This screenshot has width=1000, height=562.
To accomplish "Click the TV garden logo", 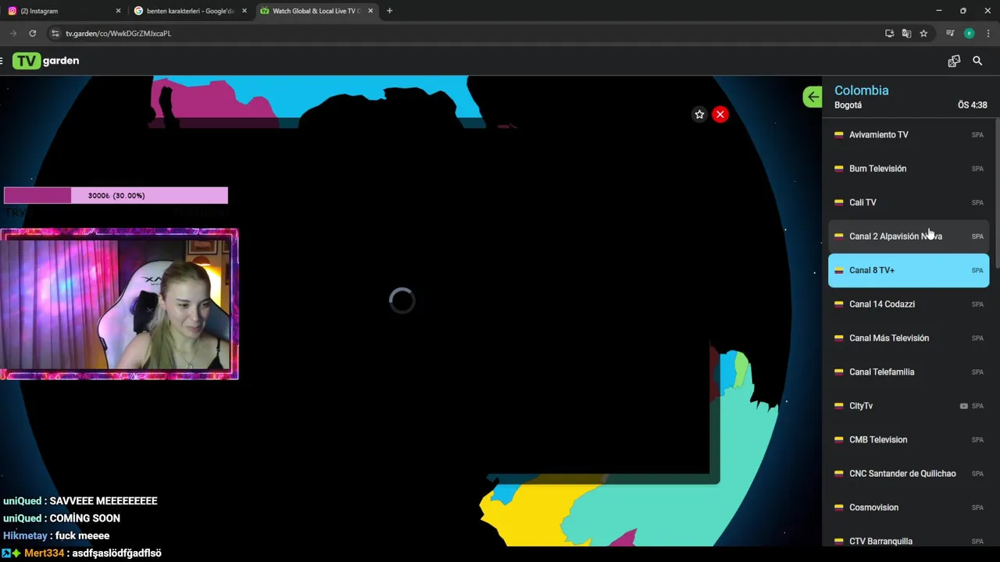I will (x=46, y=61).
